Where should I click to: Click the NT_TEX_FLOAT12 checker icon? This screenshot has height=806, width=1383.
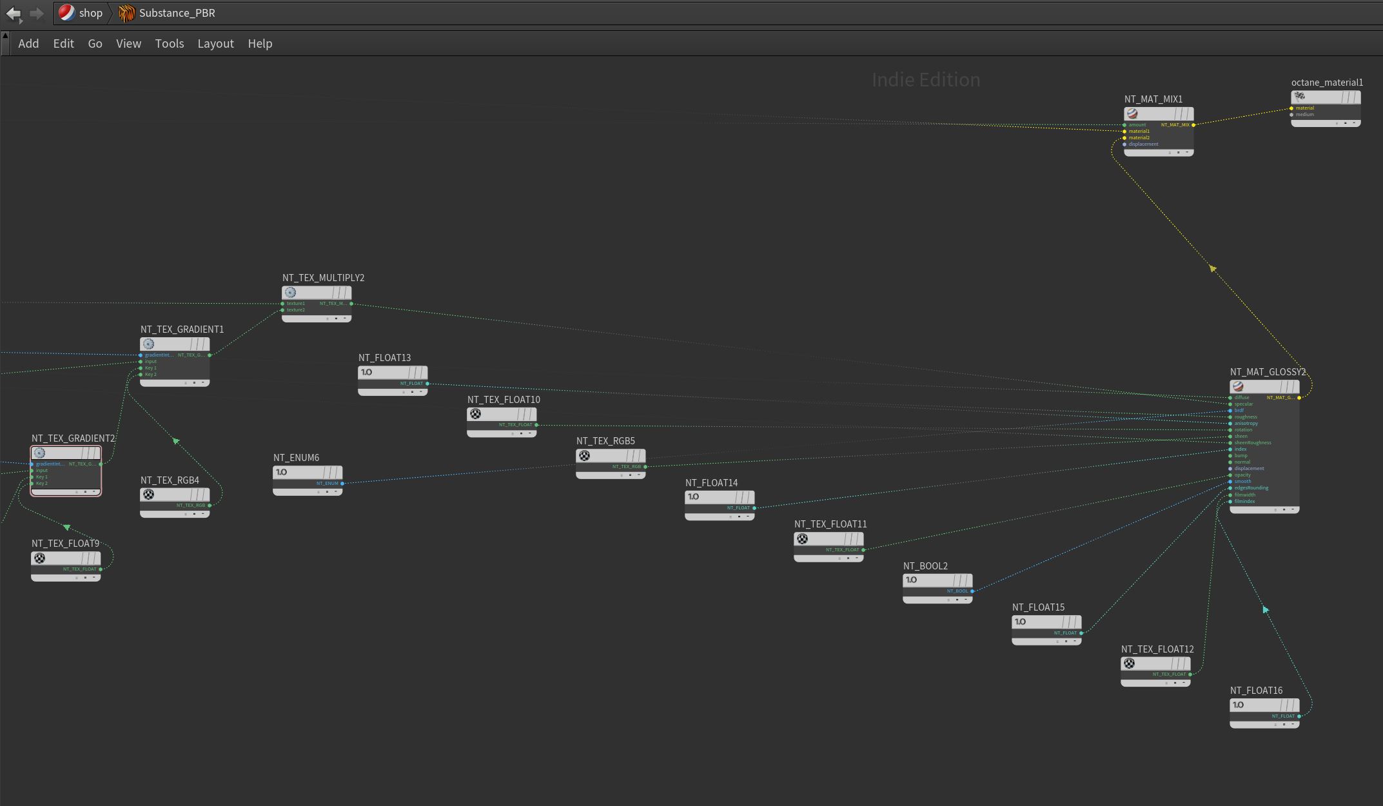click(x=1129, y=663)
